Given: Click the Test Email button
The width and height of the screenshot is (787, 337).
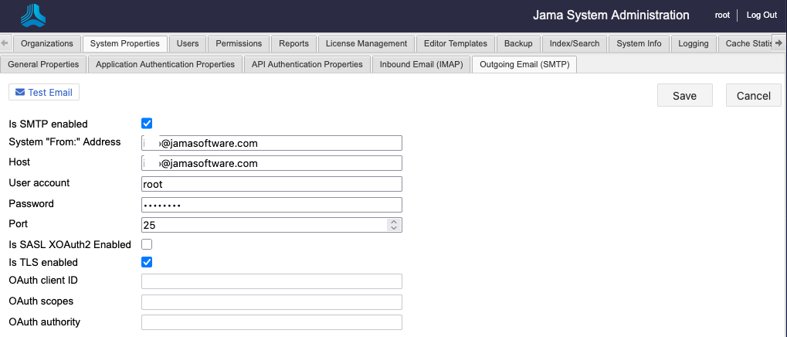Looking at the screenshot, I should (44, 93).
